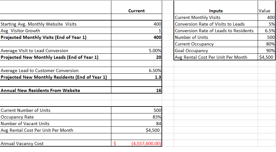Select the 'Current Occupancy' input label
Image resolution: width=276 pixels, height=152 pixels.
tap(194, 44)
